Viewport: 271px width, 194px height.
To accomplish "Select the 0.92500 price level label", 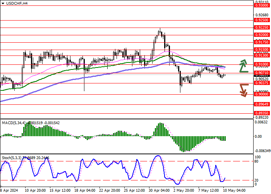I will pyautogui.click(x=262, y=20).
